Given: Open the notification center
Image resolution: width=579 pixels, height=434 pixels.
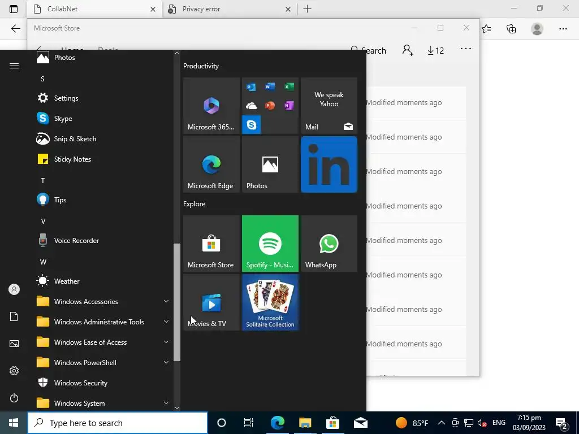Looking at the screenshot, I should click(561, 423).
